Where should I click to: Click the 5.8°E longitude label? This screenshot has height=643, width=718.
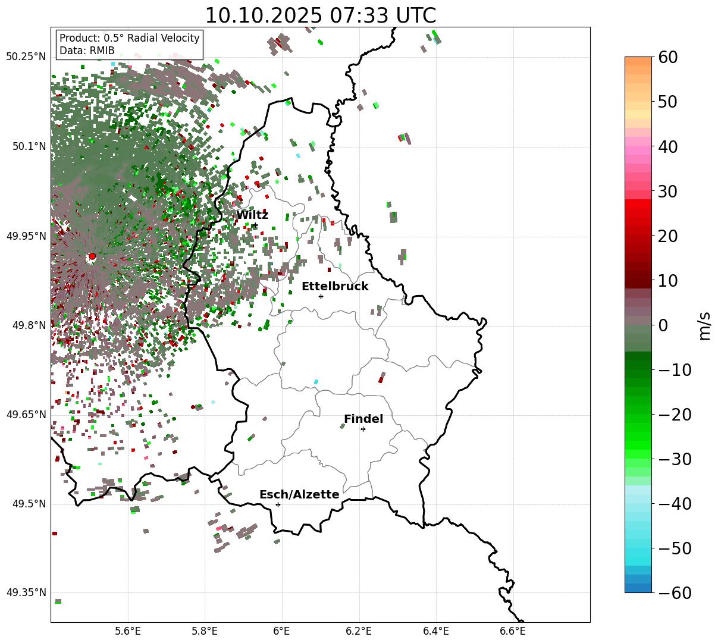point(205,631)
